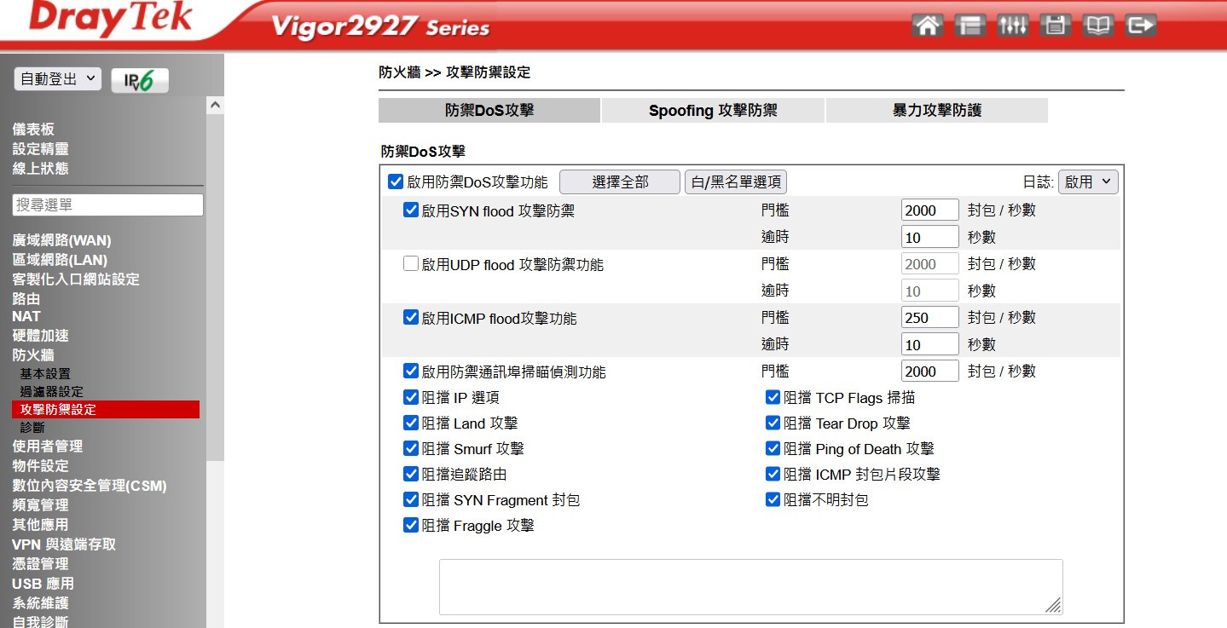This screenshot has height=628, width=1227.
Task: Click the sliders settings icon in header
Action: click(x=1012, y=26)
